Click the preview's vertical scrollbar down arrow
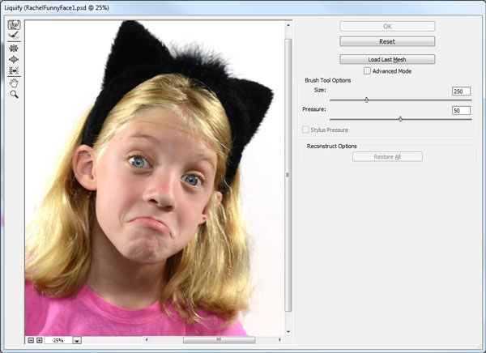Viewport: 486px width, 353px height. (288, 332)
